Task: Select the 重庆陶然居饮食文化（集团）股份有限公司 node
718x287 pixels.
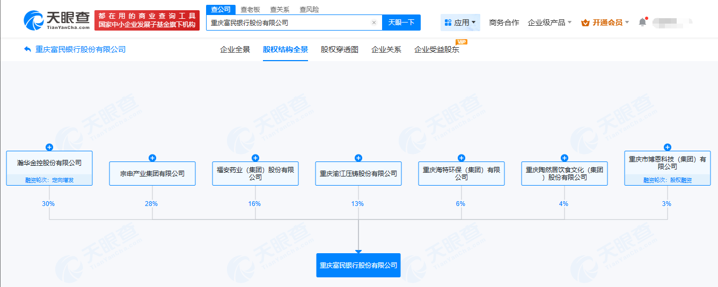Action: (565, 174)
